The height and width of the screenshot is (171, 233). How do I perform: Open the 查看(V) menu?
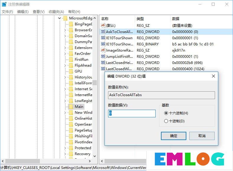38,12
